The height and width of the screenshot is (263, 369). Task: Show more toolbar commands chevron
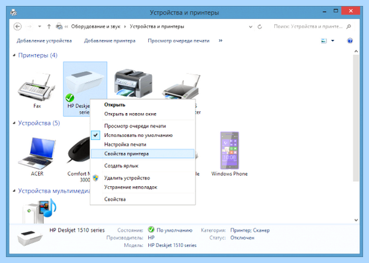(221, 41)
